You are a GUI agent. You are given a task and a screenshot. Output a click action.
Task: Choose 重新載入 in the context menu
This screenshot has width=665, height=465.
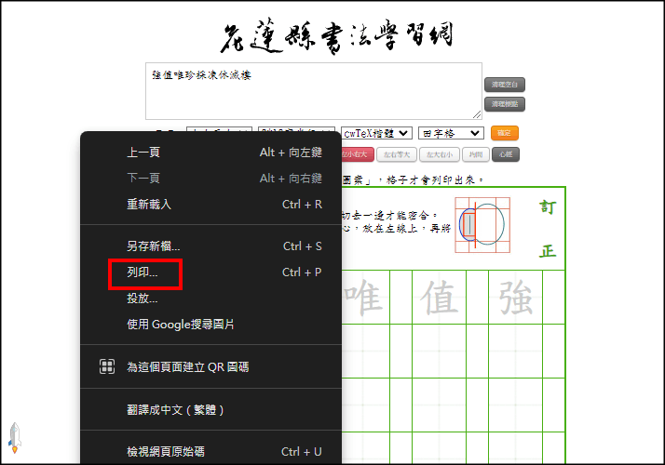pos(210,205)
